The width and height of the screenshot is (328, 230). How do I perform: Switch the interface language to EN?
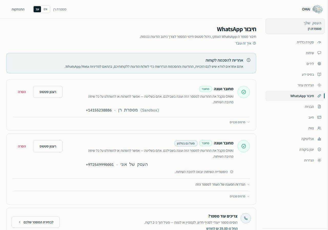tap(45, 9)
